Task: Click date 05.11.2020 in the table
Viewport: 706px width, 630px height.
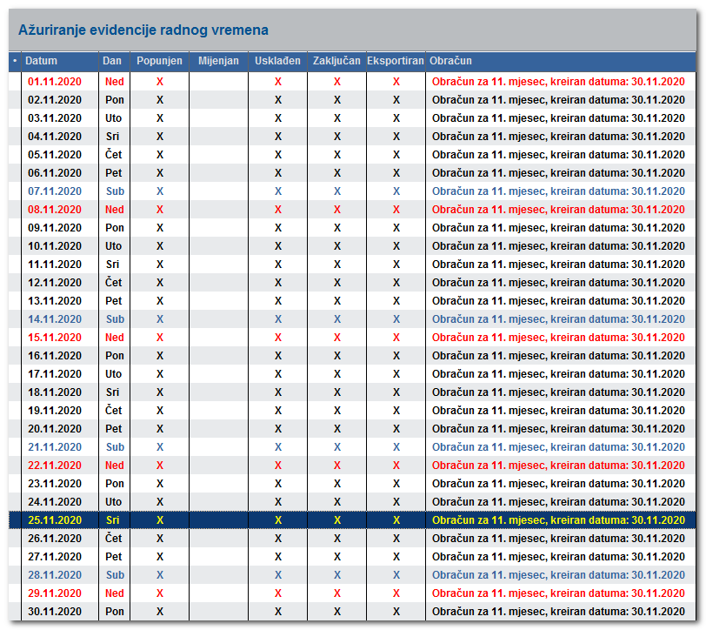Action: pos(55,155)
